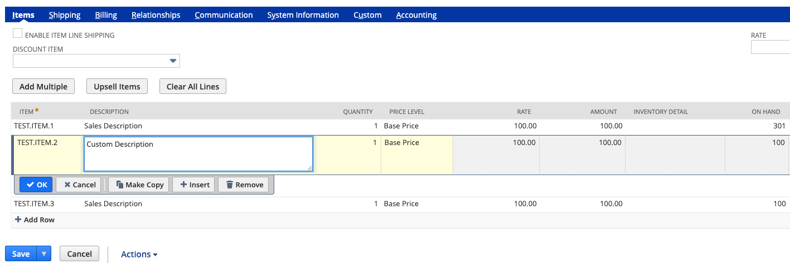Switch to the Custom tab

[x=367, y=15]
